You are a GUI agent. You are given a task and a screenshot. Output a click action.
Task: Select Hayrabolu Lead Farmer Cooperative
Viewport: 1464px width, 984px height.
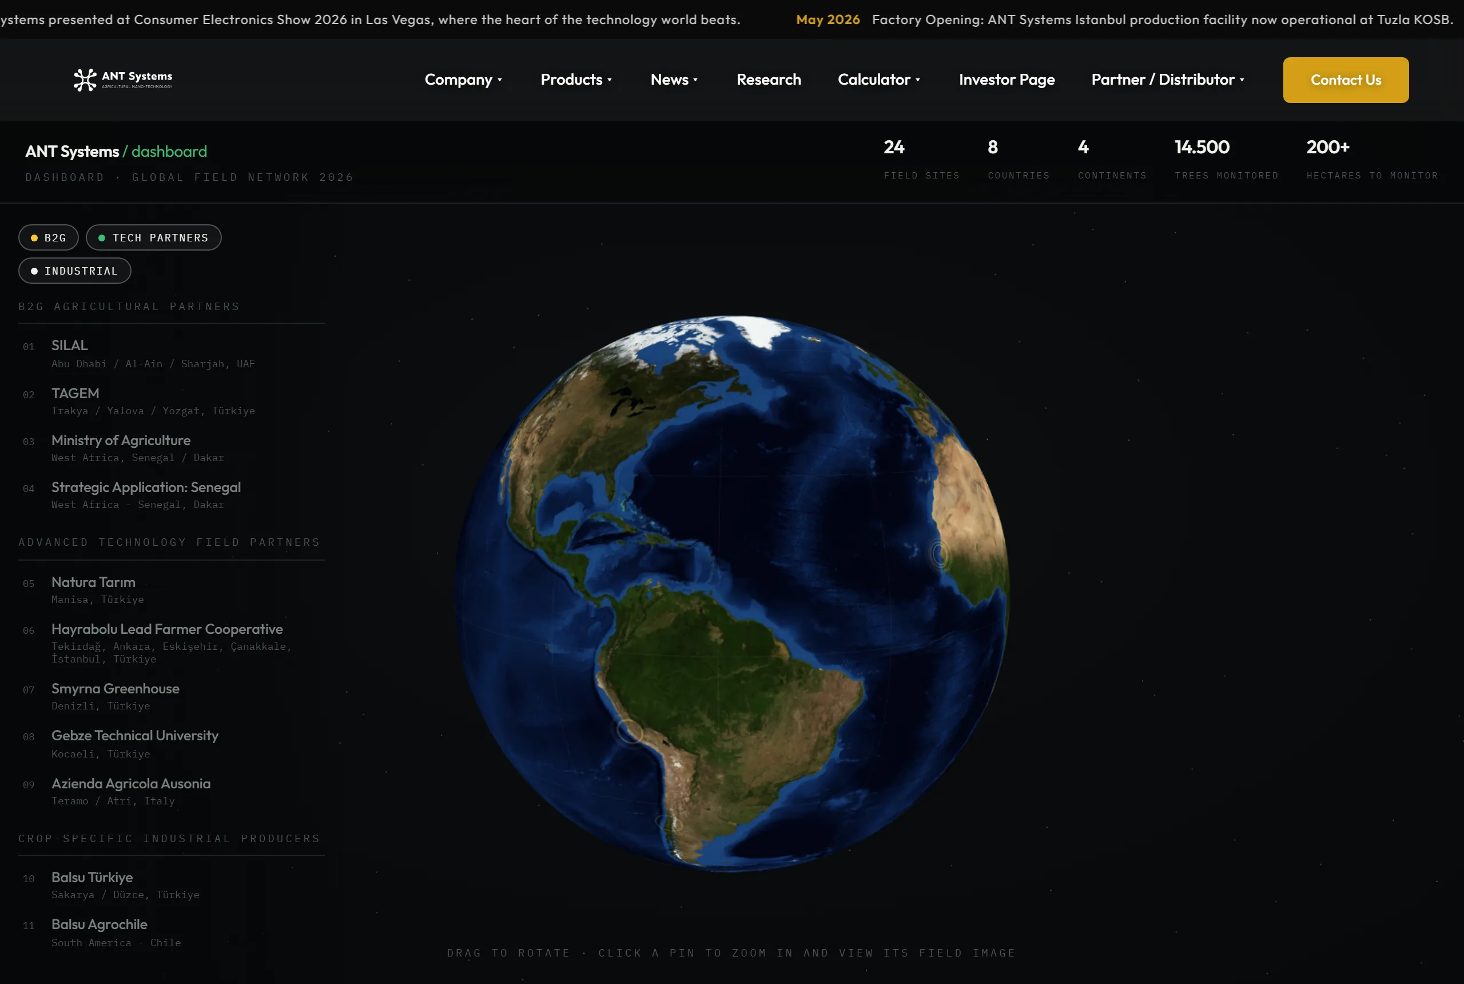click(171, 642)
